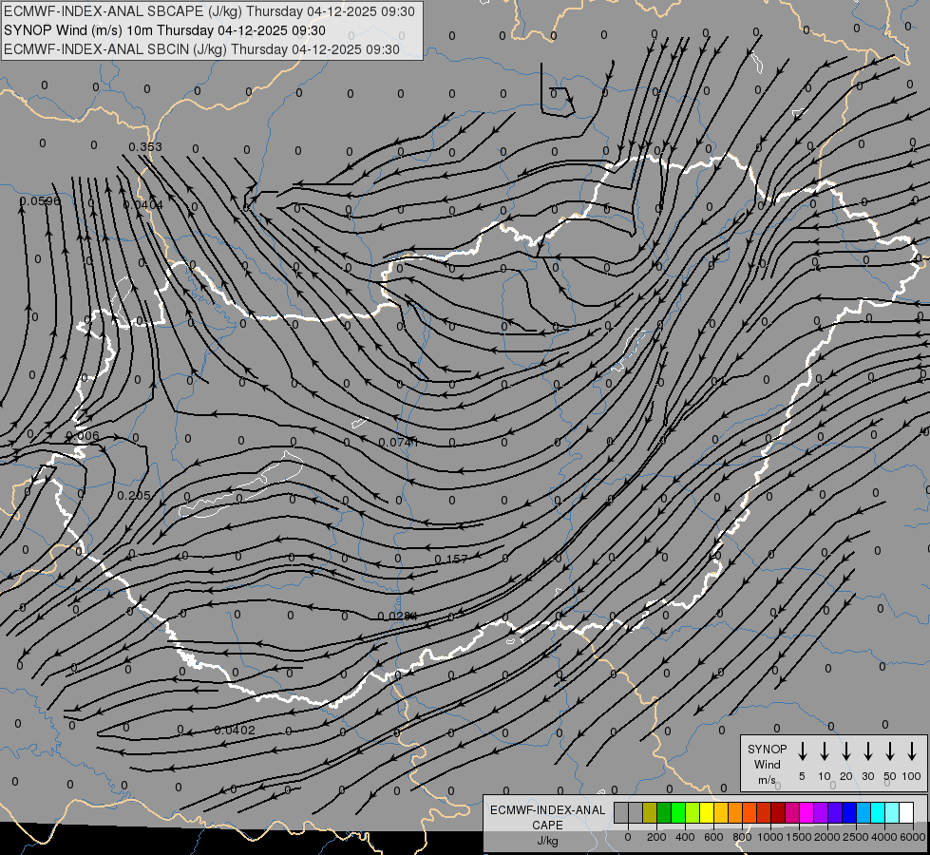
Task: Click the 200 tick on CAPE scale
Action: (656, 837)
